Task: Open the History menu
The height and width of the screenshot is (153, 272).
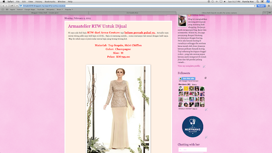Action: [x=39, y=1]
